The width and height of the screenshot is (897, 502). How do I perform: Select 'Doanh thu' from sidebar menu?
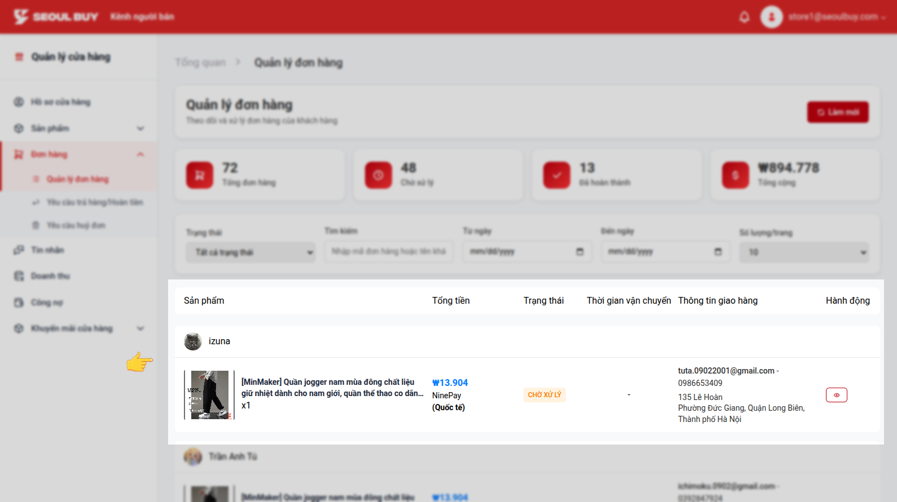tap(50, 276)
